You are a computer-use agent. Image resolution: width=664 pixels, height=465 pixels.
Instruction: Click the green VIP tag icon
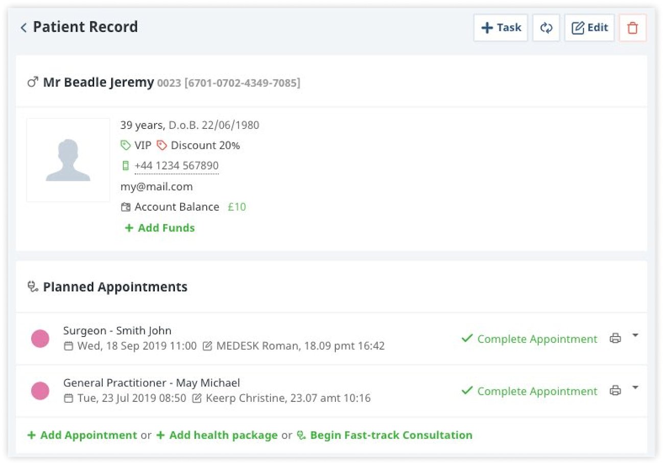[x=125, y=146]
